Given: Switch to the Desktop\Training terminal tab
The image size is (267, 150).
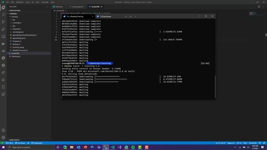Looking at the screenshot, I should pyautogui.click(x=78, y=17).
